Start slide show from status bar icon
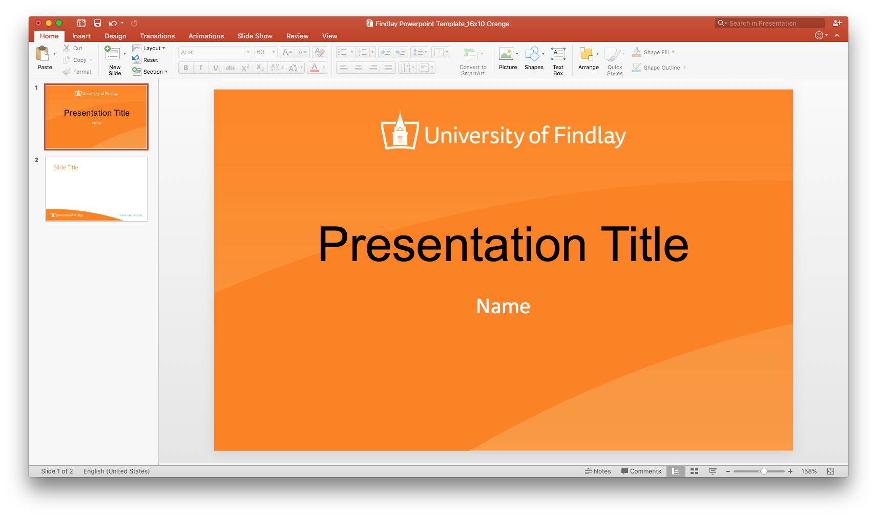The height and width of the screenshot is (518, 877). 713,471
